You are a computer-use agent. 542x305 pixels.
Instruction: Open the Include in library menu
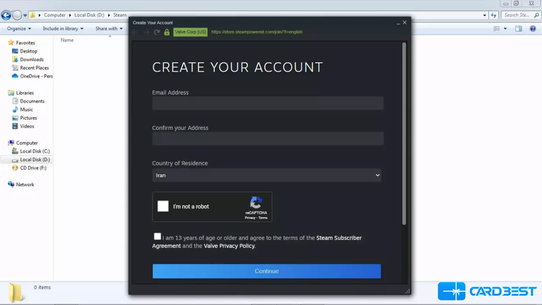tap(63, 28)
